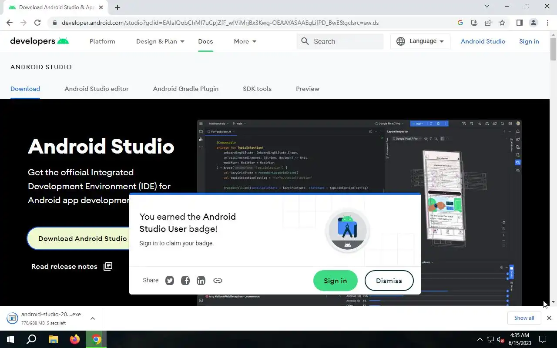Open the Language dropdown
Screen dimensions: 557x348
point(420,41)
